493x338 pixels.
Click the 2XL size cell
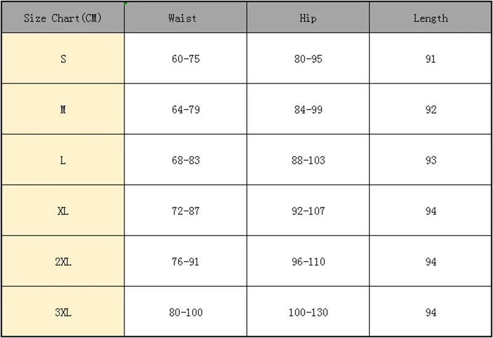(x=63, y=261)
